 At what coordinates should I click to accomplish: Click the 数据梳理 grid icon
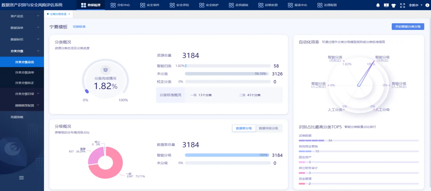83,5
